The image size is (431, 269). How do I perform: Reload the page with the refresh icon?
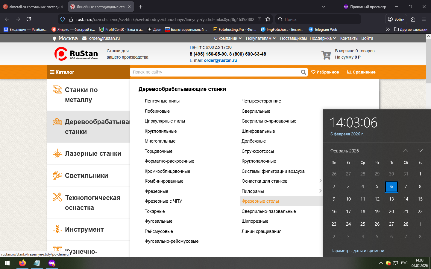click(29, 19)
